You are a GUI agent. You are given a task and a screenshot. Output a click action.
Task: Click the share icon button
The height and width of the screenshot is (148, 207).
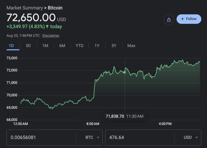pos(169,20)
